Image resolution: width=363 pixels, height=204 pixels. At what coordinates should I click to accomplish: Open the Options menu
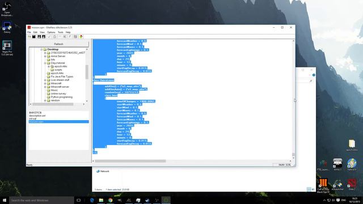[51, 32]
